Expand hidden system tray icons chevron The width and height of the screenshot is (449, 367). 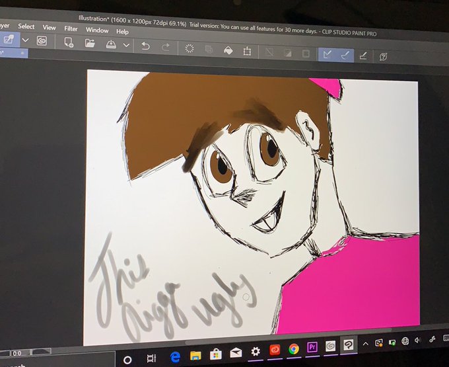(x=365, y=343)
